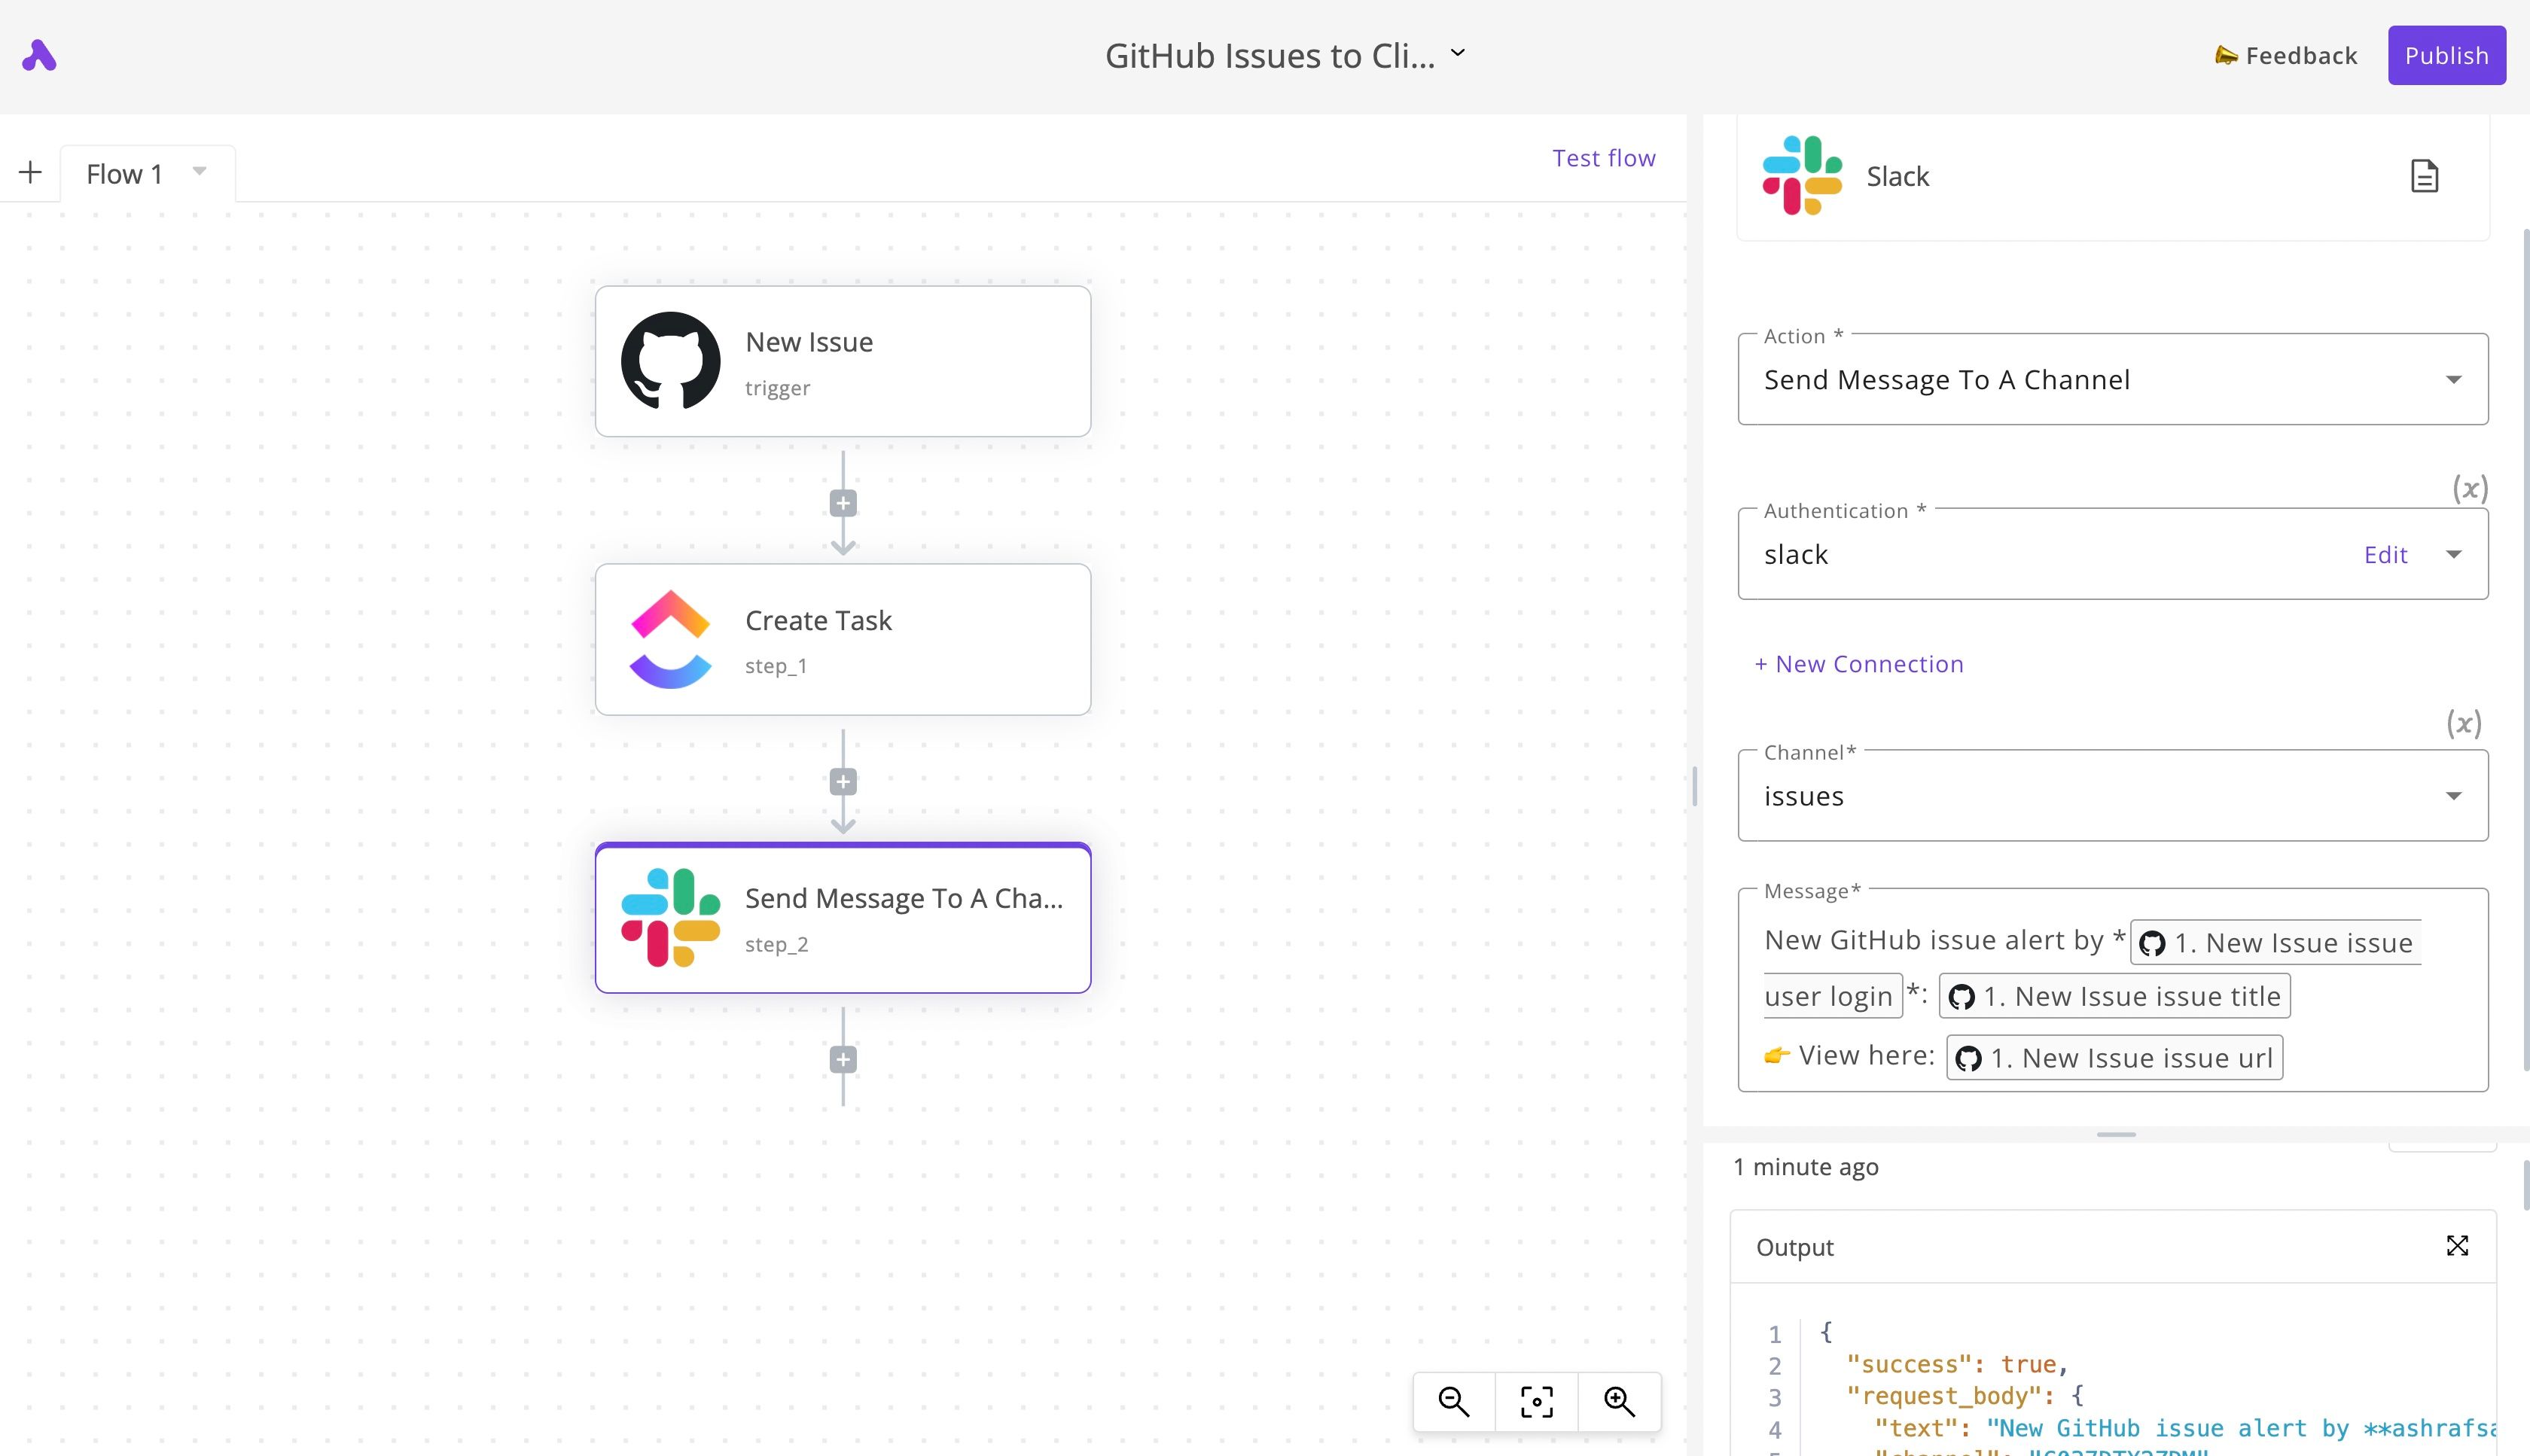
Task: Toggle dynamic value (x) for Channel
Action: pos(2464,723)
